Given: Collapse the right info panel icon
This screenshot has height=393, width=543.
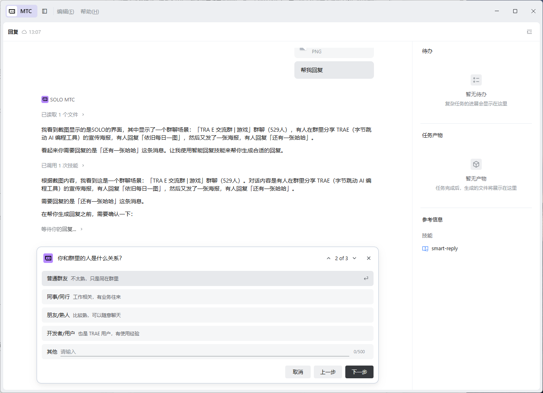Looking at the screenshot, I should 529,32.
